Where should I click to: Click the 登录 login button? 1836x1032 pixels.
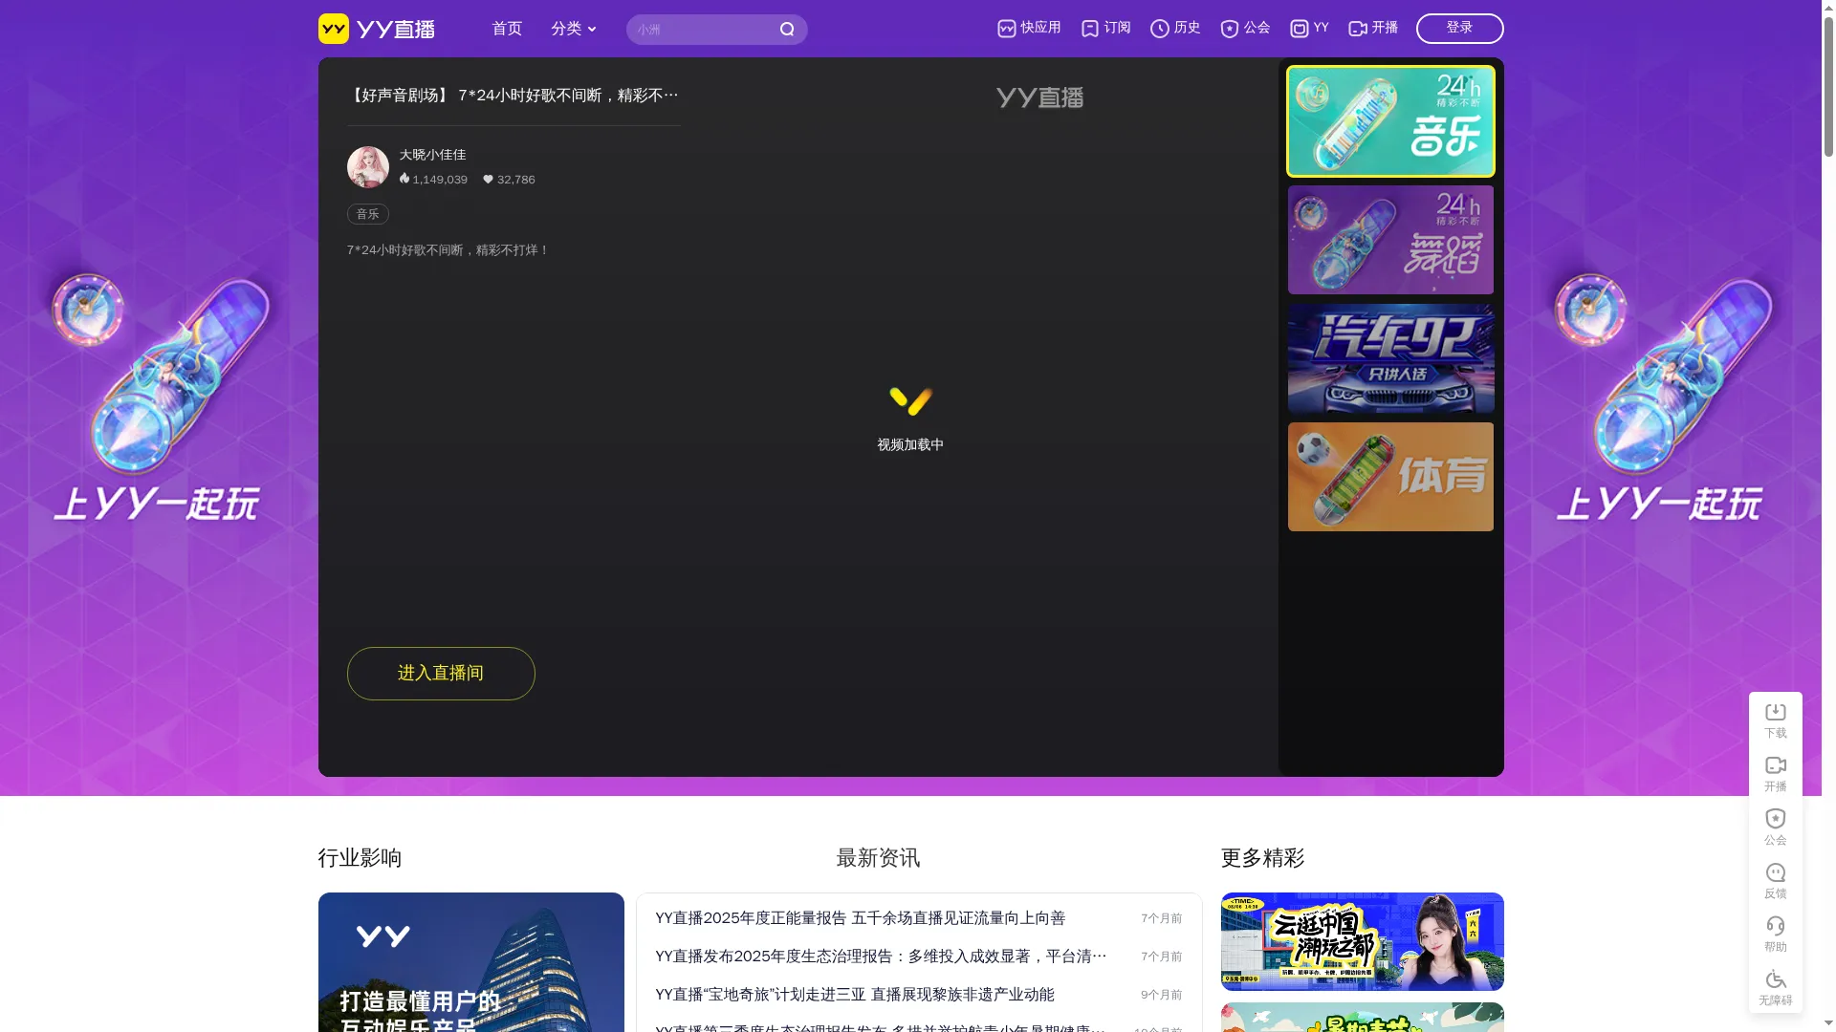coord(1459,29)
